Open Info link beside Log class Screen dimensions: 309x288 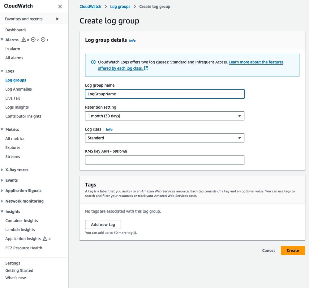point(109,130)
